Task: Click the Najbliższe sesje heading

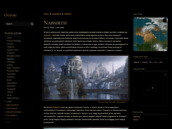Action: click(140, 57)
